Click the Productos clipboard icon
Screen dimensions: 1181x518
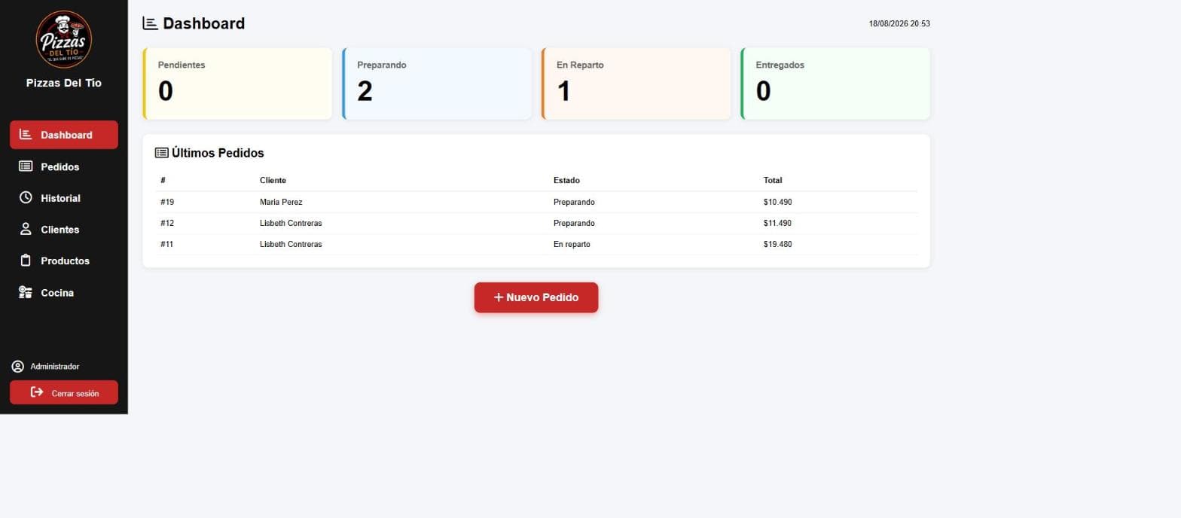(x=26, y=261)
